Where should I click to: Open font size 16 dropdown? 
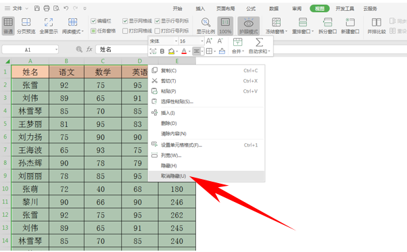pos(202,41)
